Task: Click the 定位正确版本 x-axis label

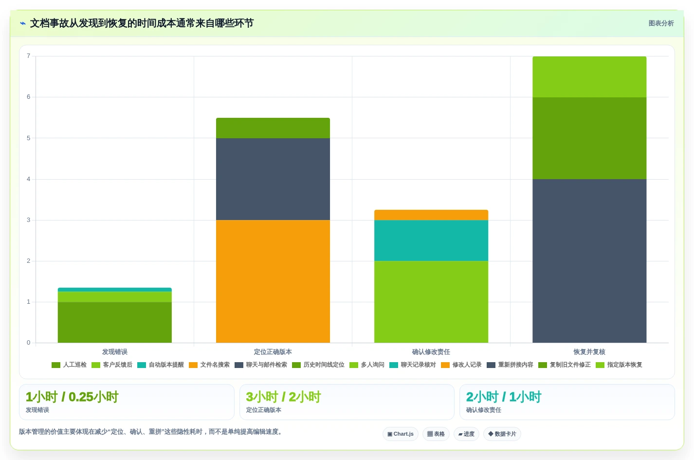Action: 273,352
